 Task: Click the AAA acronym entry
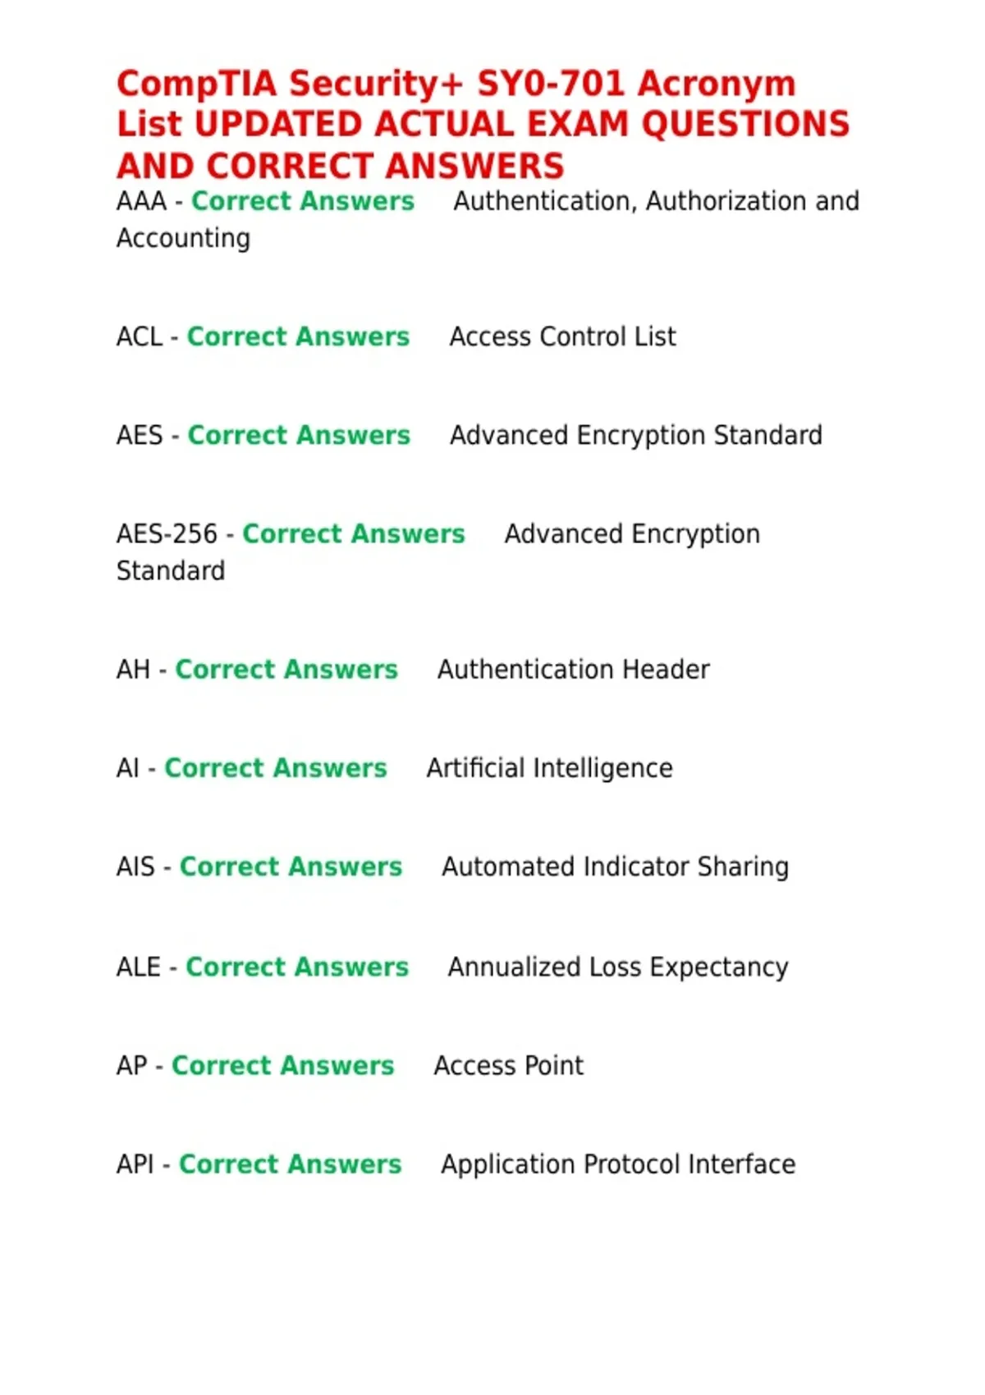click(x=141, y=201)
